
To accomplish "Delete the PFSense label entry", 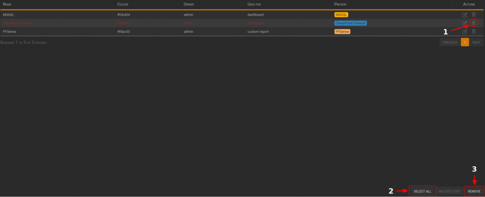I will 474,32.
